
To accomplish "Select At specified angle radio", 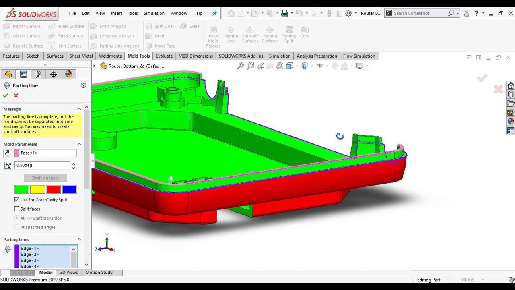I will 17,227.
